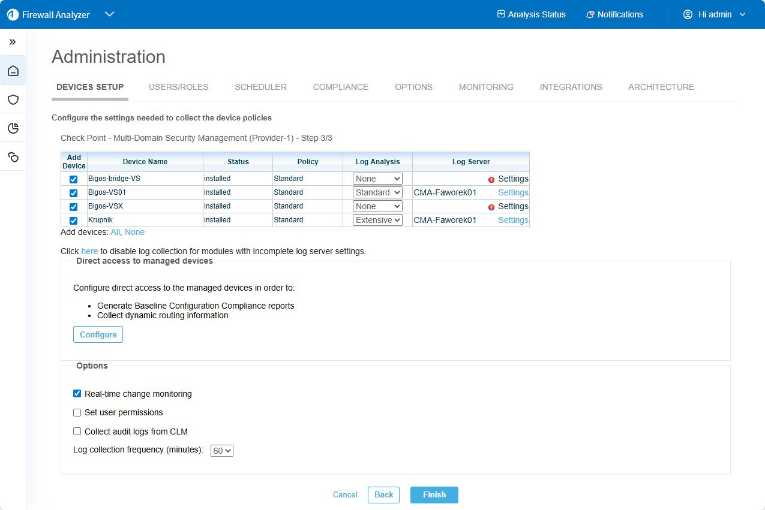This screenshot has width=765, height=510.
Task: Enable Collect audit logs from CLM
Action: [77, 431]
